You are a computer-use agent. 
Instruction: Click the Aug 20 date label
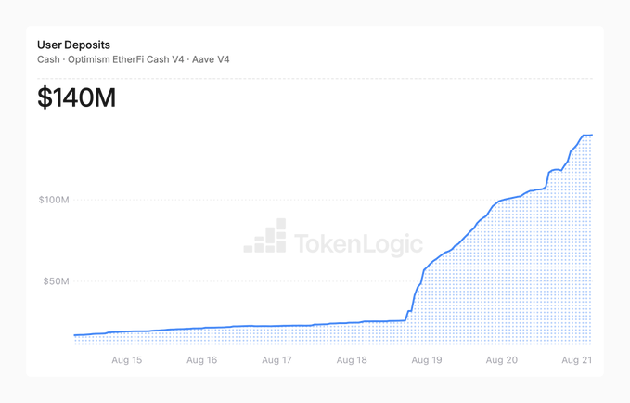tap(501, 360)
